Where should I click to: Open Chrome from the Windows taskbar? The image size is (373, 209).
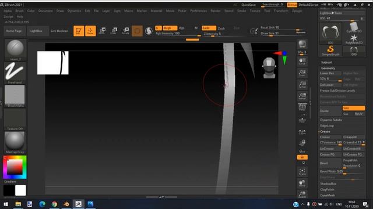[54, 204]
